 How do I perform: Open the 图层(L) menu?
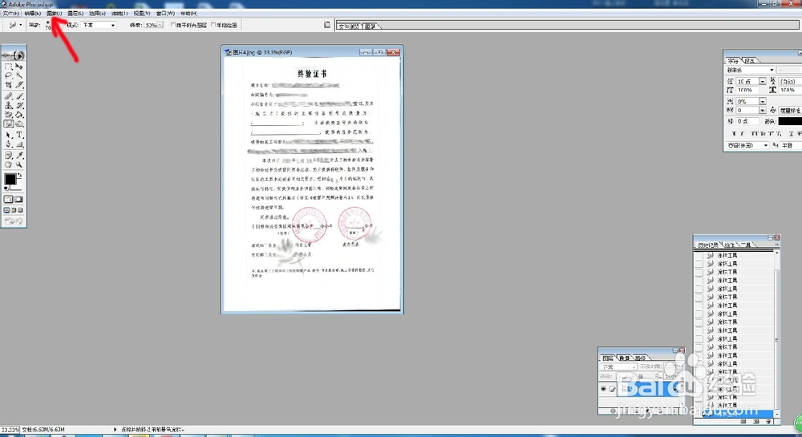coord(75,14)
